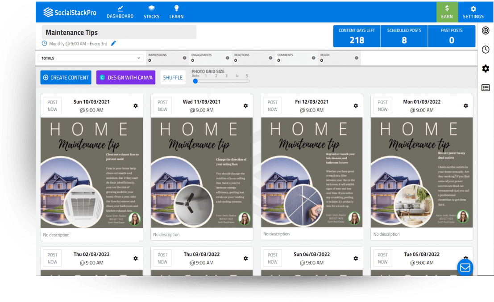Toggle the Impressions metric visibility
This screenshot has height=302, width=494.
185,58
